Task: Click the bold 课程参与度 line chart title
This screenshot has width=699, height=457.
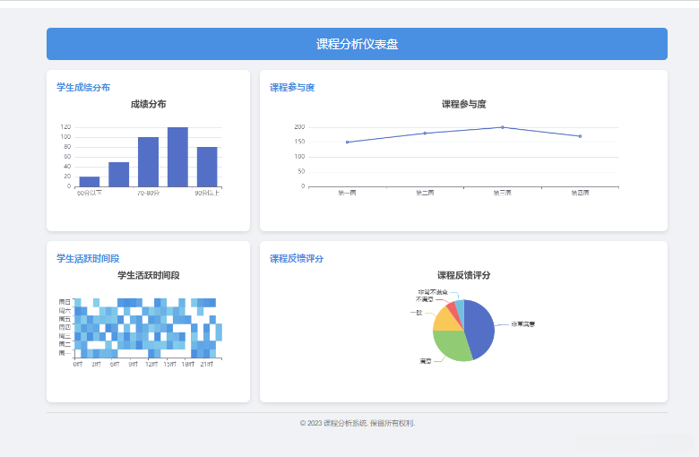Action: click(x=463, y=104)
